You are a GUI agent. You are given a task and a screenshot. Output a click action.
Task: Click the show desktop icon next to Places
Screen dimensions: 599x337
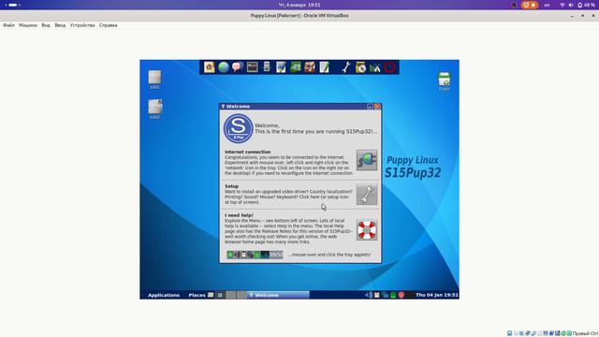[x=211, y=295]
